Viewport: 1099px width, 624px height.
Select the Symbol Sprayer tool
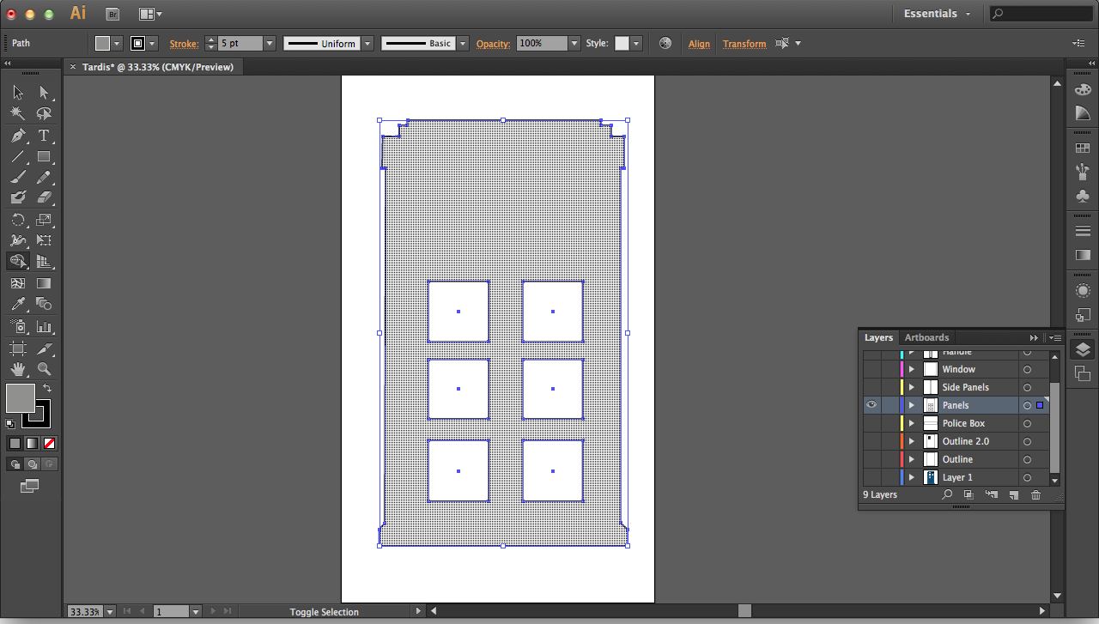[18, 327]
